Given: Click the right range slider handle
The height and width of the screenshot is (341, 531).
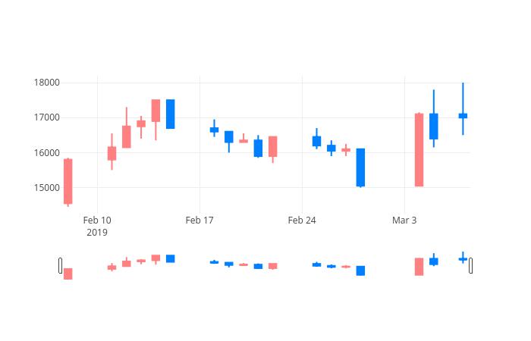Looking at the screenshot, I should (471, 265).
